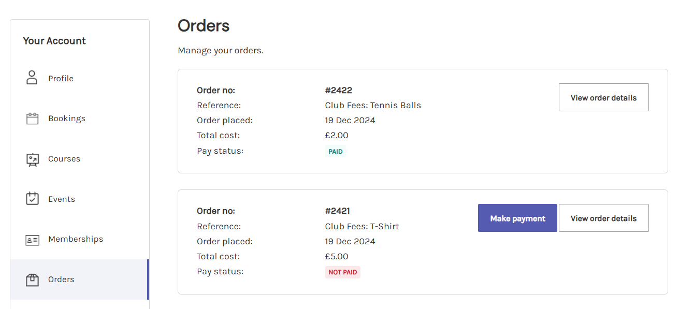Click the Courses presentation board icon
The height and width of the screenshot is (309, 679).
pos(32,159)
